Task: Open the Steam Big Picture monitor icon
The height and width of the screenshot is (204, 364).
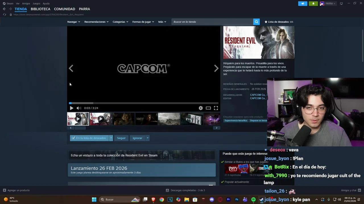Action: pos(341,3)
